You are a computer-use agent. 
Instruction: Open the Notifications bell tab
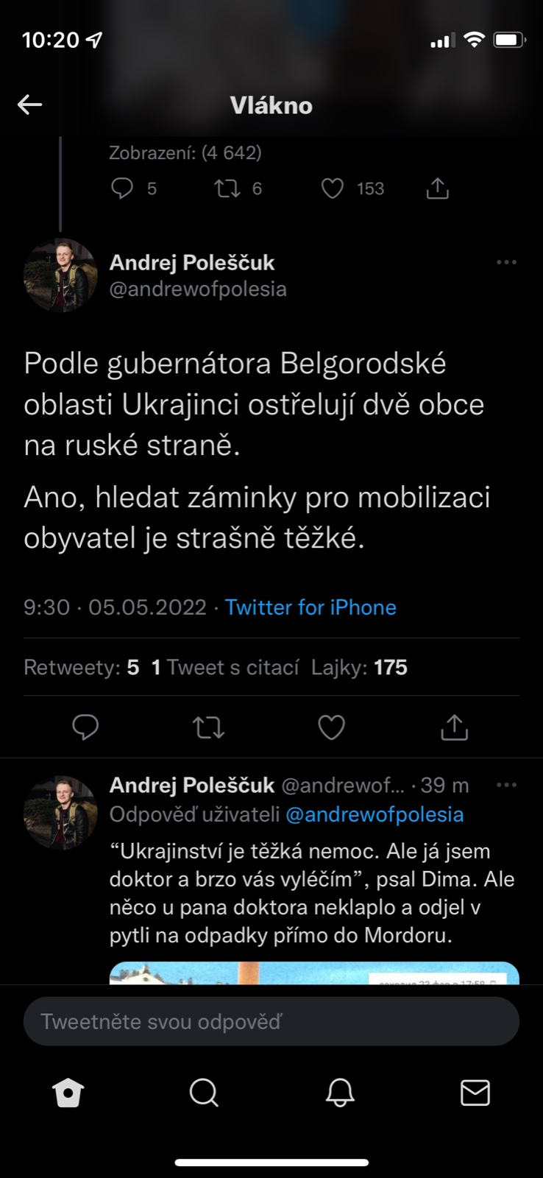point(340,1093)
